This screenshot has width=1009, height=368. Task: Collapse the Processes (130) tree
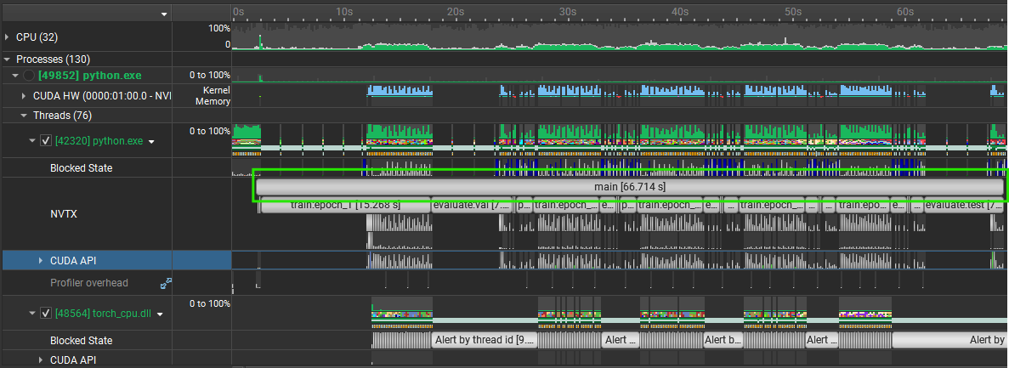7,59
